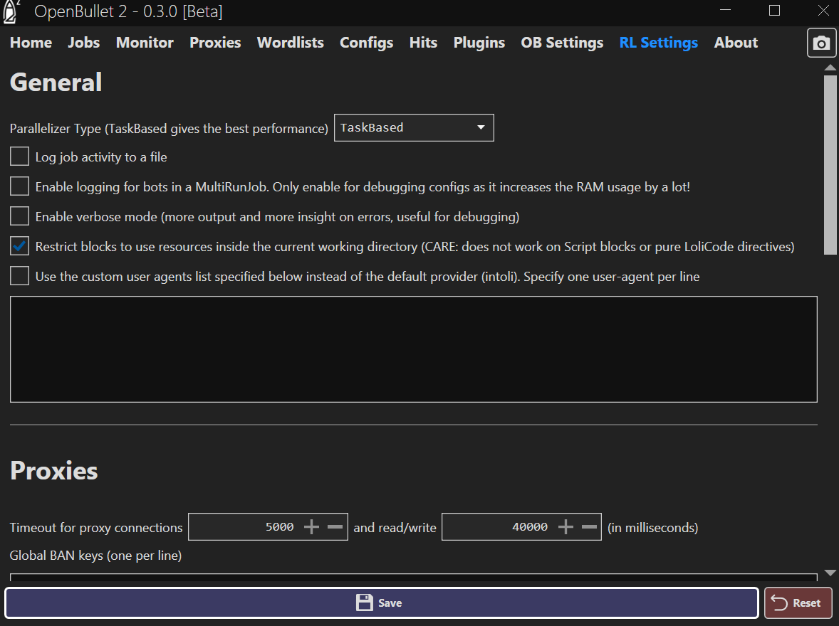Open the Parallelizer Type dropdown
The image size is (839, 626).
click(x=414, y=128)
